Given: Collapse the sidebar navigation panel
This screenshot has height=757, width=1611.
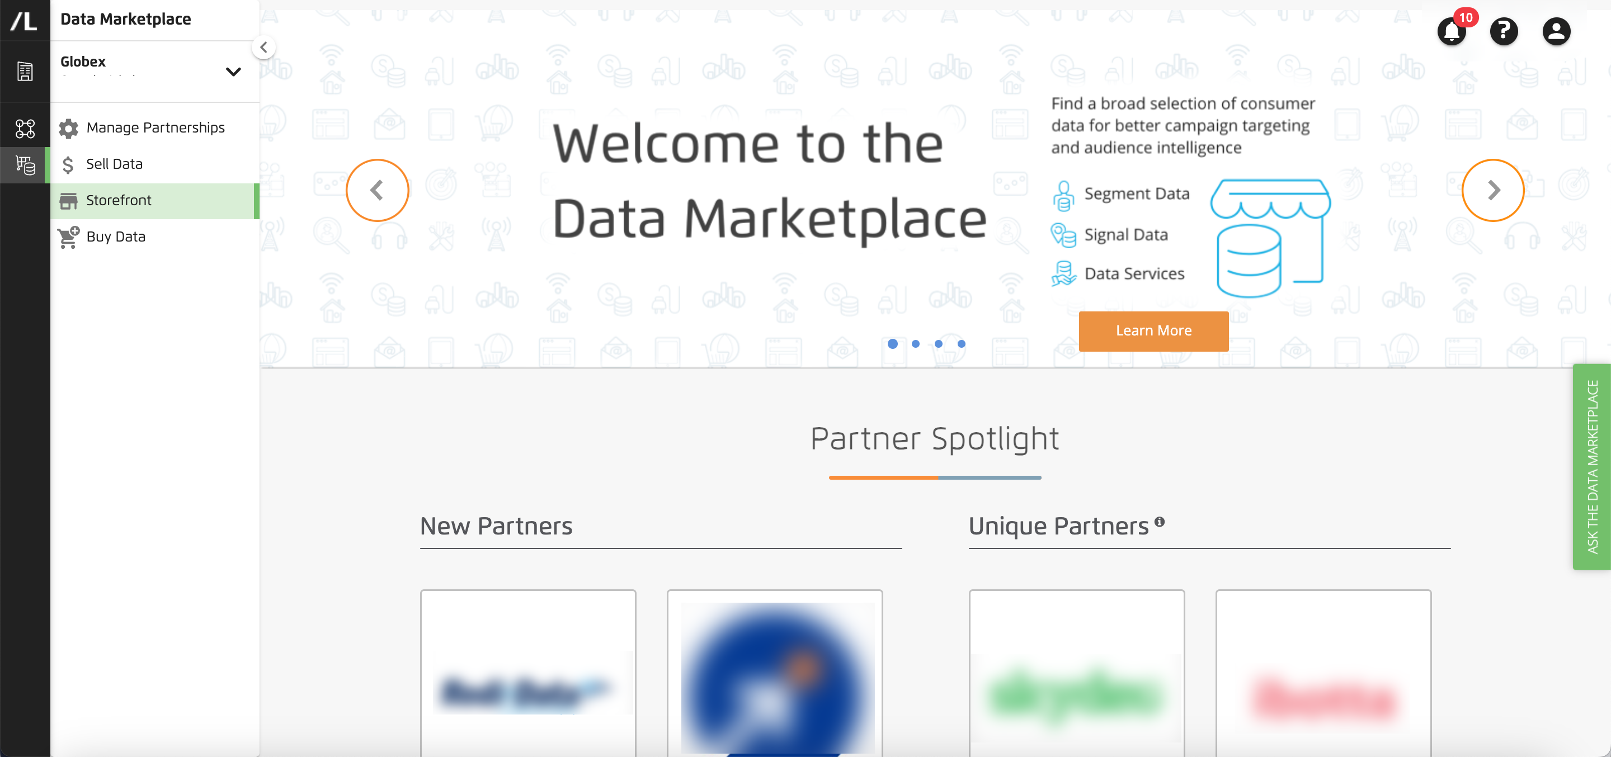Looking at the screenshot, I should point(263,48).
